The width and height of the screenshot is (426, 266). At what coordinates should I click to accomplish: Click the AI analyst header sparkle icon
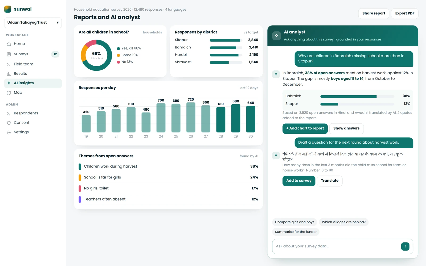click(x=277, y=36)
